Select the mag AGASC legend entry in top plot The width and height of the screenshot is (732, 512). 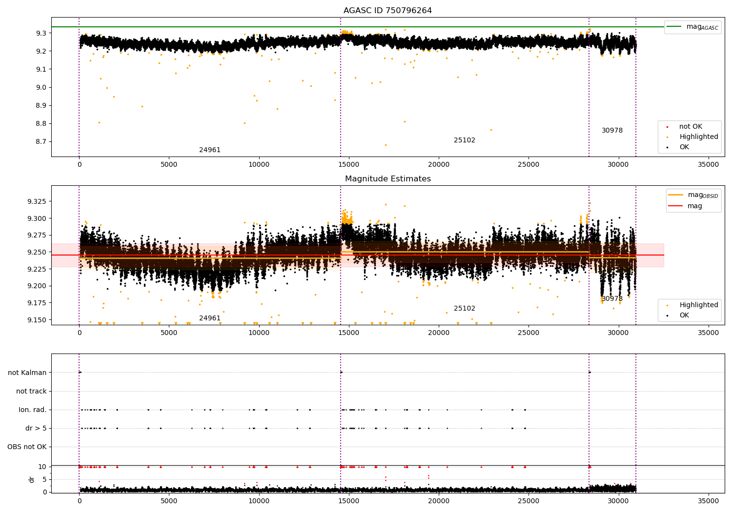[x=693, y=27]
